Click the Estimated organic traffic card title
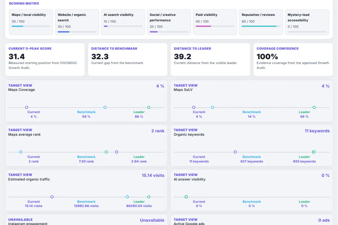 click(x=29, y=179)
